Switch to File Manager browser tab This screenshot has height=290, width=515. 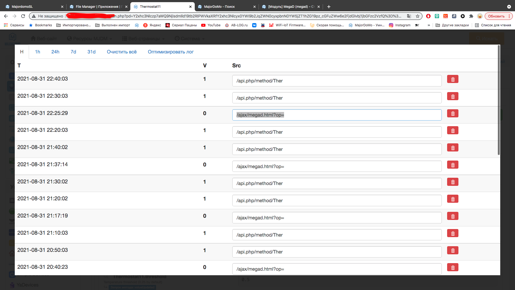[x=97, y=6]
